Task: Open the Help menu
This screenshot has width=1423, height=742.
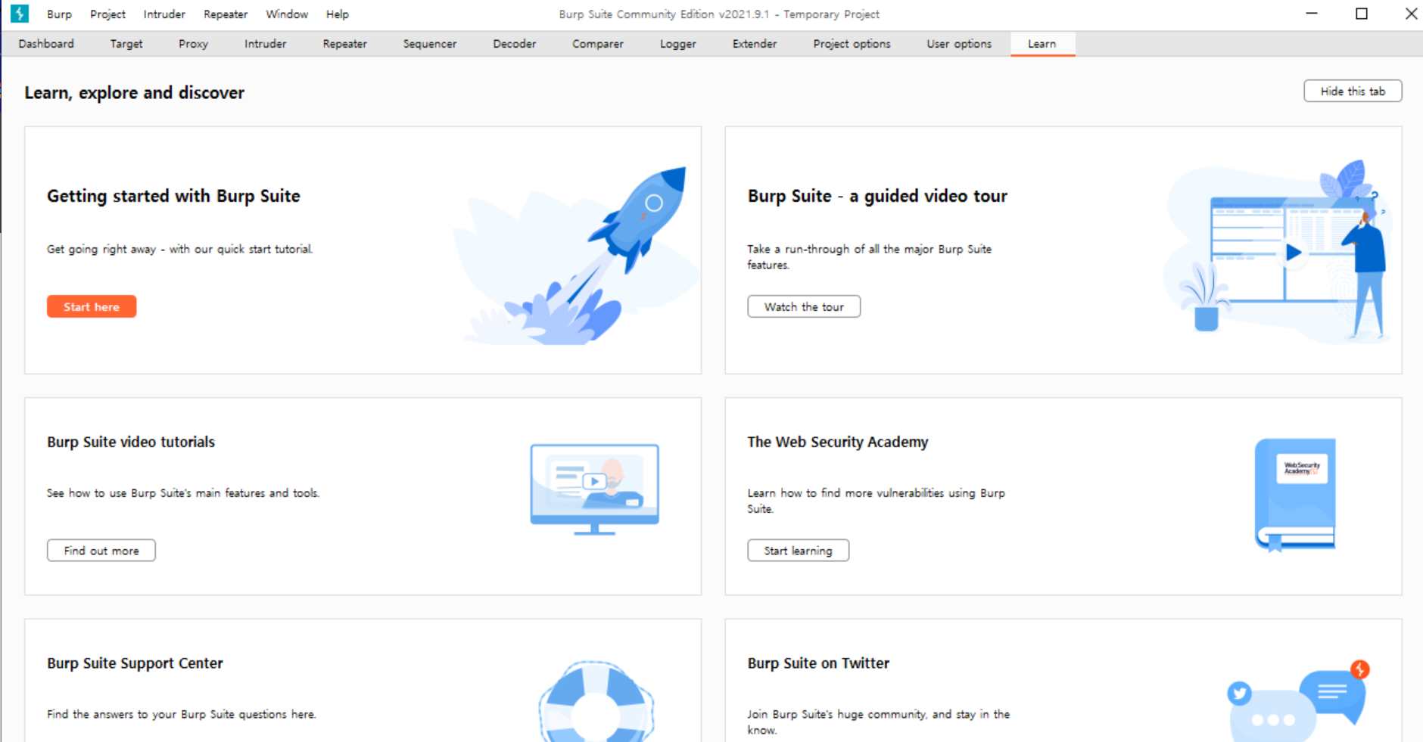Action: tap(338, 14)
